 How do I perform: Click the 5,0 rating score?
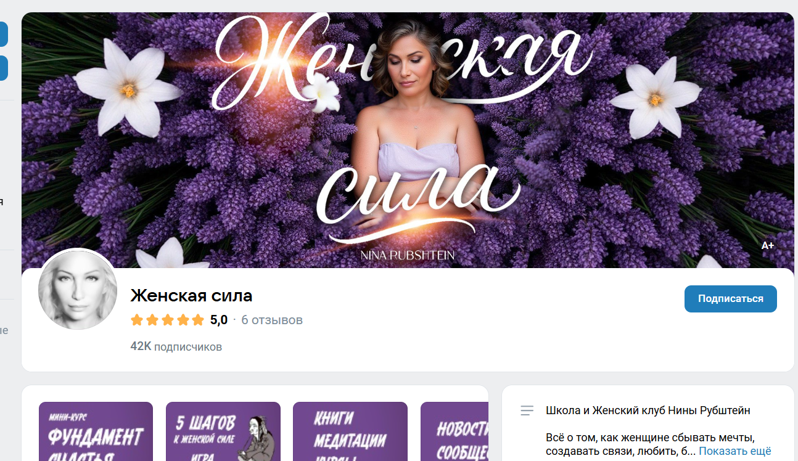pos(219,320)
